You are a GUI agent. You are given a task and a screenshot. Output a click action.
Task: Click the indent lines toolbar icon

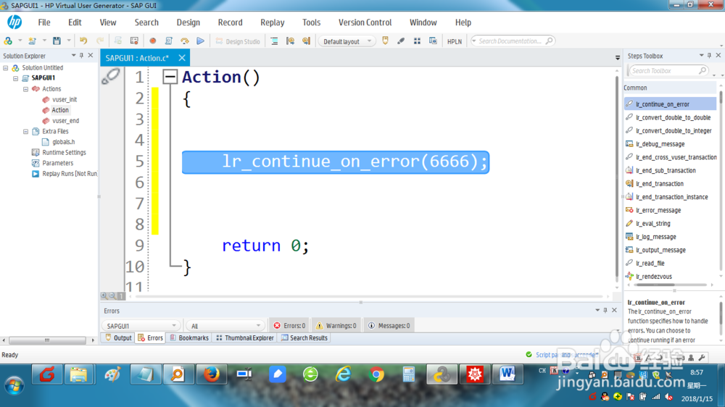click(274, 41)
